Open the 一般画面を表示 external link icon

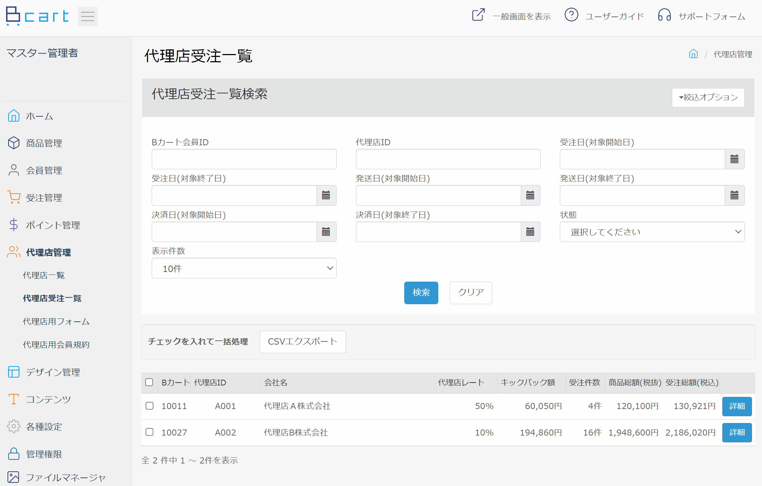[478, 15]
